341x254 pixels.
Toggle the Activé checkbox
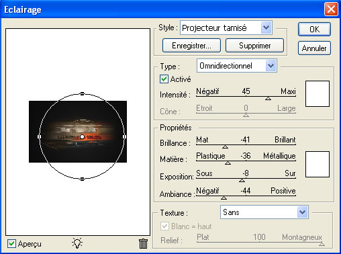click(164, 79)
